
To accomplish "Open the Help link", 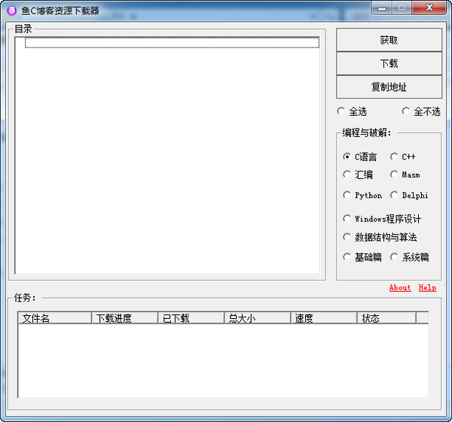I will 427,287.
